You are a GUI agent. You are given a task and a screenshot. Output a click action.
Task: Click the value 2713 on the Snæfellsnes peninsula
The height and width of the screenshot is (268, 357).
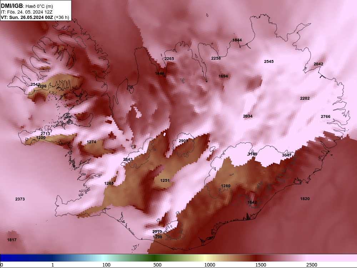coord(45,134)
